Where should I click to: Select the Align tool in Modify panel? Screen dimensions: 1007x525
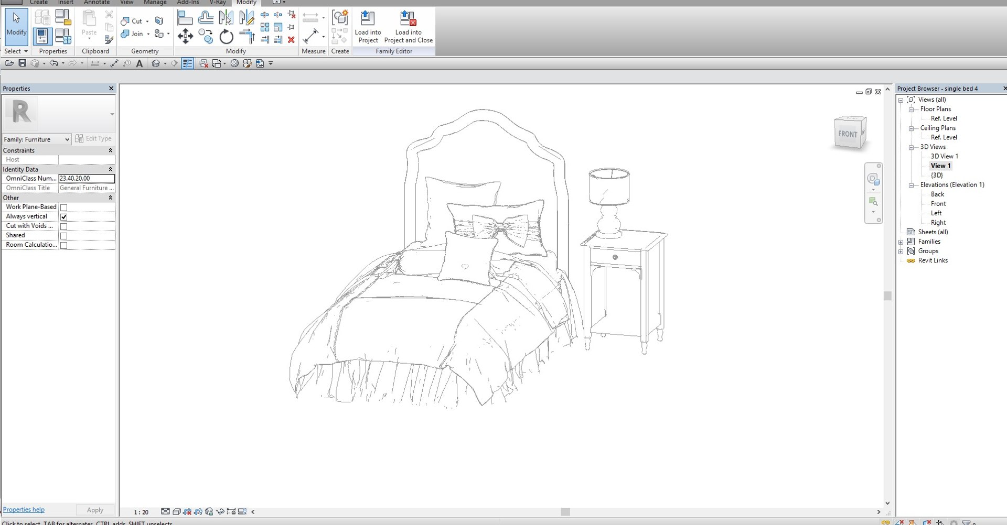[x=185, y=18]
